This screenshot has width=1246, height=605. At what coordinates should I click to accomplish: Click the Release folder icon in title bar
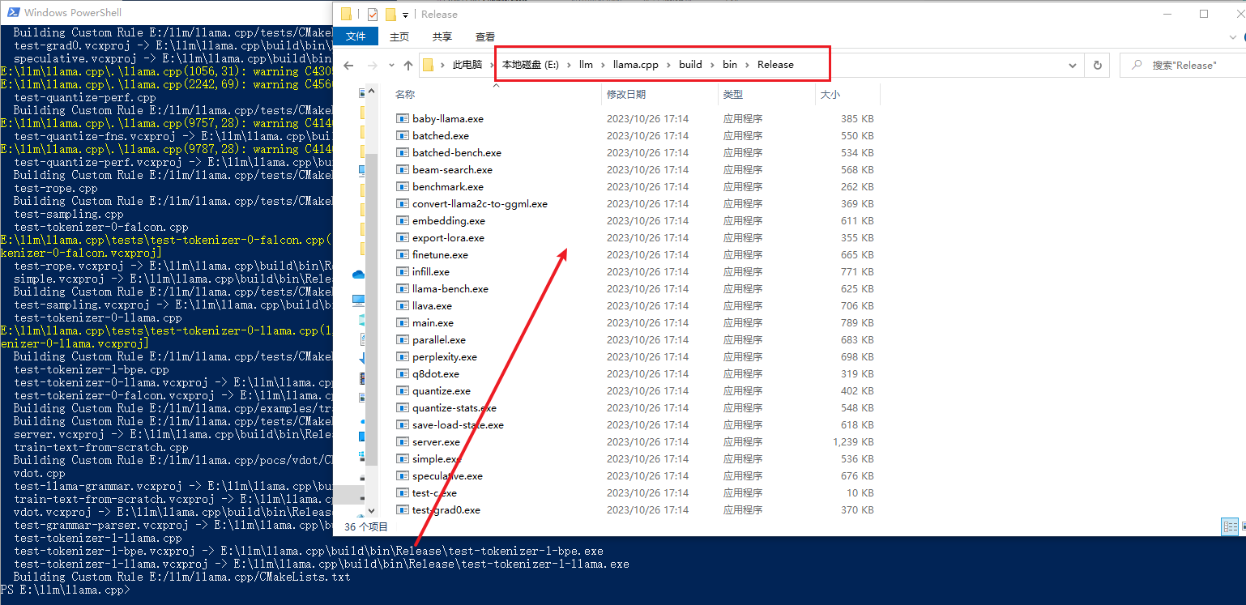click(347, 14)
